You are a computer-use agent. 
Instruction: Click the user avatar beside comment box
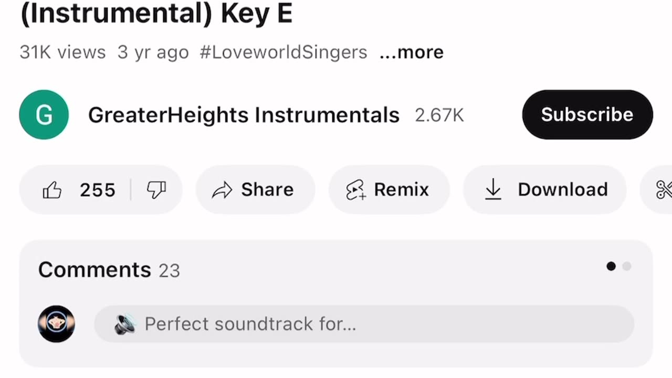(x=56, y=324)
